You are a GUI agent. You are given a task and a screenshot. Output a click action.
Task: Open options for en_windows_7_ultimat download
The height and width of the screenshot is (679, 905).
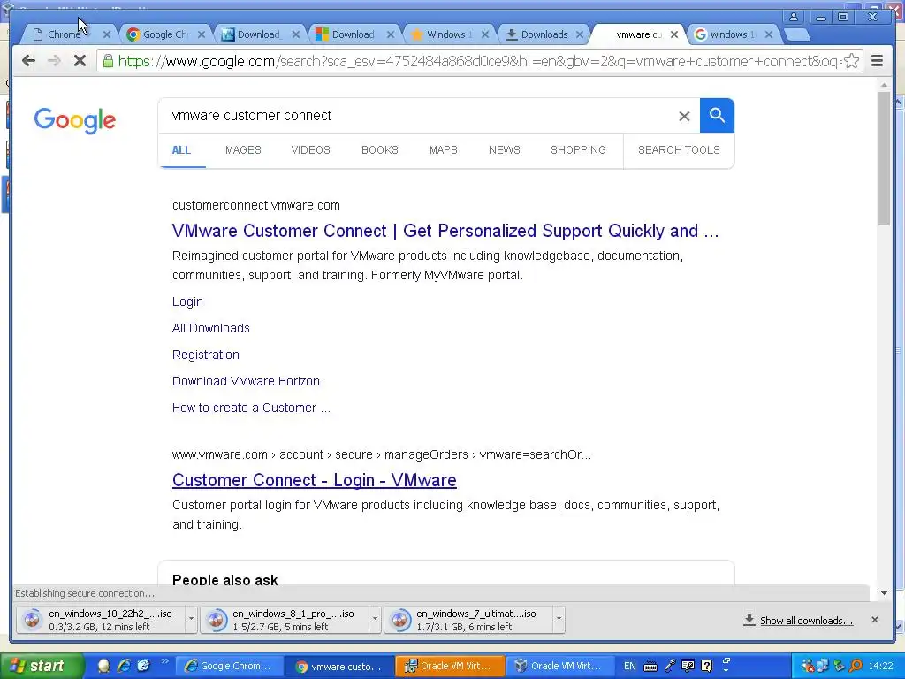click(x=559, y=619)
